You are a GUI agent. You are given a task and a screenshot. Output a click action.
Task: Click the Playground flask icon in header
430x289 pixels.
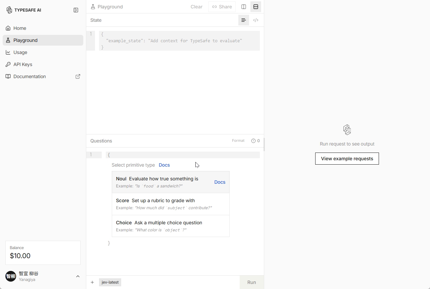point(93,7)
